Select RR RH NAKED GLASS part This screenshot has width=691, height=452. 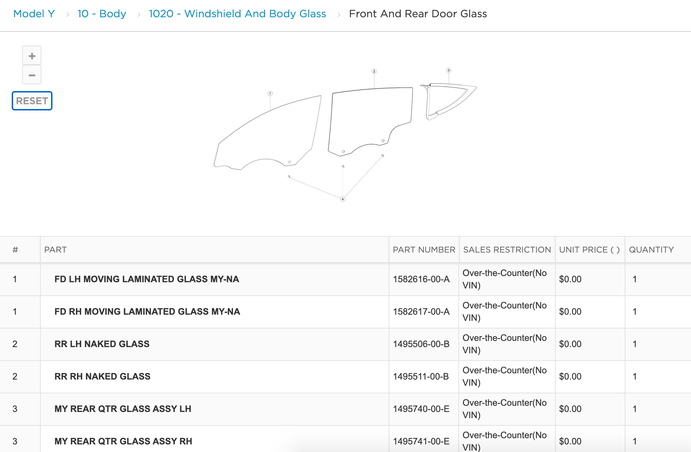(x=102, y=376)
